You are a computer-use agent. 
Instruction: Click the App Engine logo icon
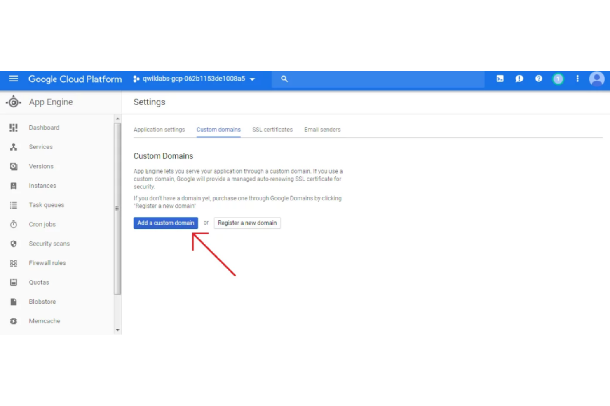[14, 102]
